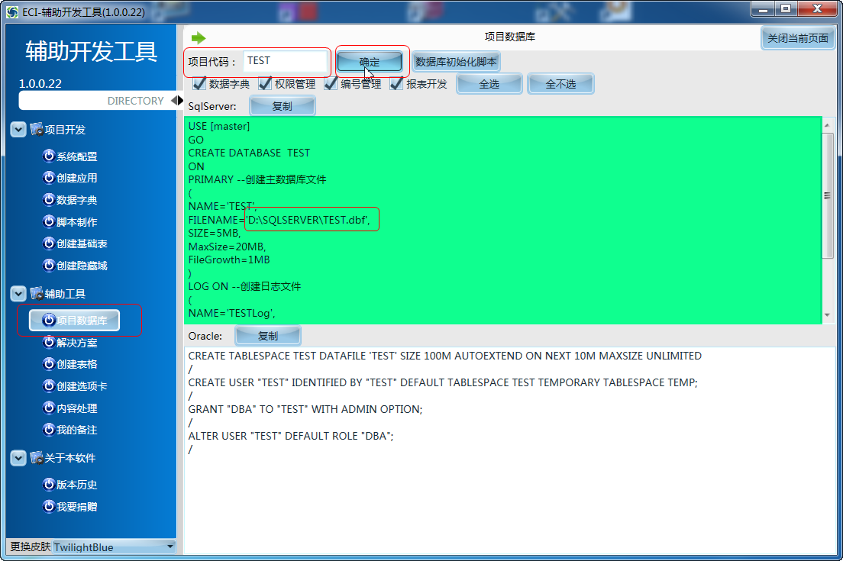Open 创建表格 in the sidebar
843x561 pixels.
click(76, 364)
